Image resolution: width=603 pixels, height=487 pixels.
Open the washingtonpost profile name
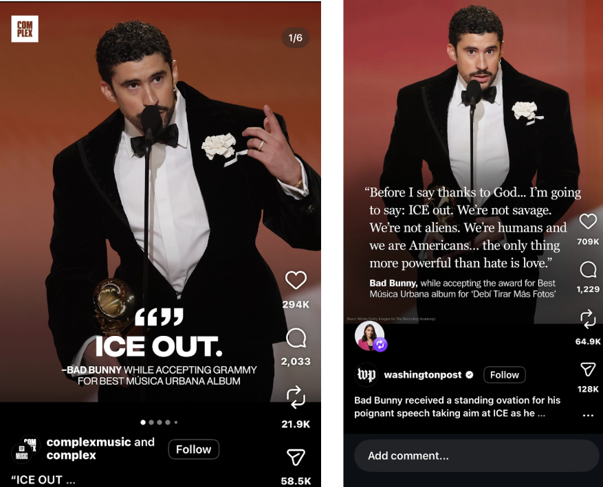pos(423,375)
